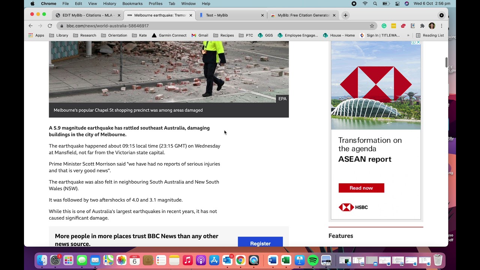480x270 pixels.
Task: Open the House - Home bookmark
Action: (339, 35)
